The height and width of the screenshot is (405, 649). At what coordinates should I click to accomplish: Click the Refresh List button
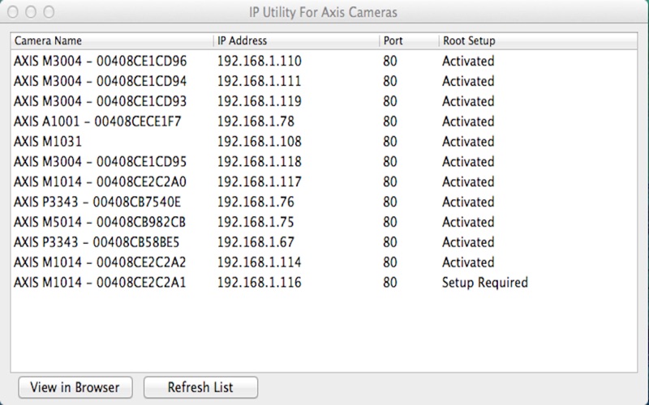200,387
